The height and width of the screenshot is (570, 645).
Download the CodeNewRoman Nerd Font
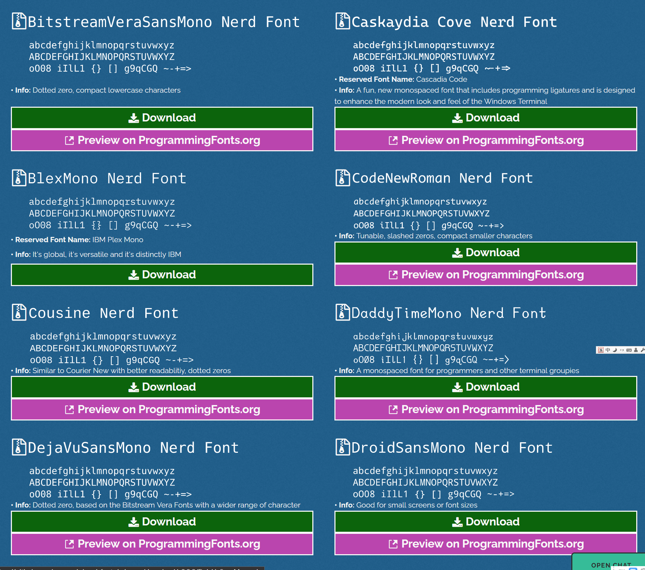pyautogui.click(x=486, y=252)
